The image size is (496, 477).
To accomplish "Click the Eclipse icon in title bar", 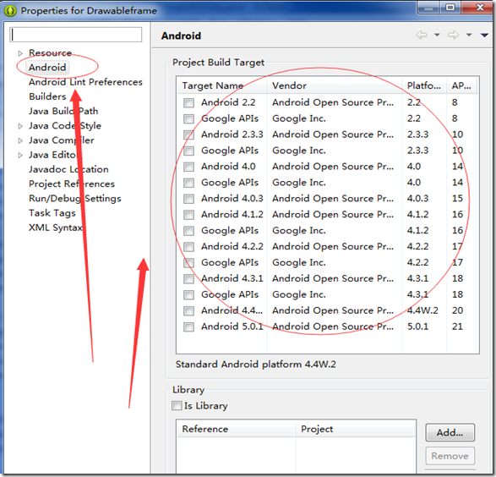I will tap(10, 11).
